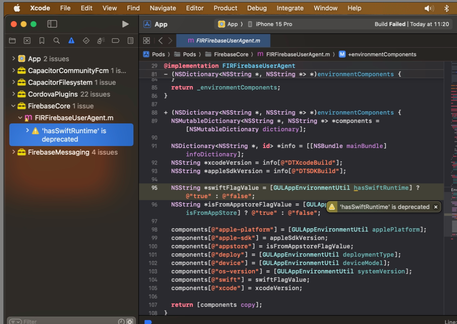Open the Integrate menu

pos(290,8)
